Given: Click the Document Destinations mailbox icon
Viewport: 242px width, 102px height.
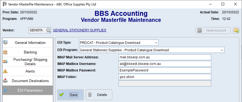Looking at the screenshot, I should 5,81.
